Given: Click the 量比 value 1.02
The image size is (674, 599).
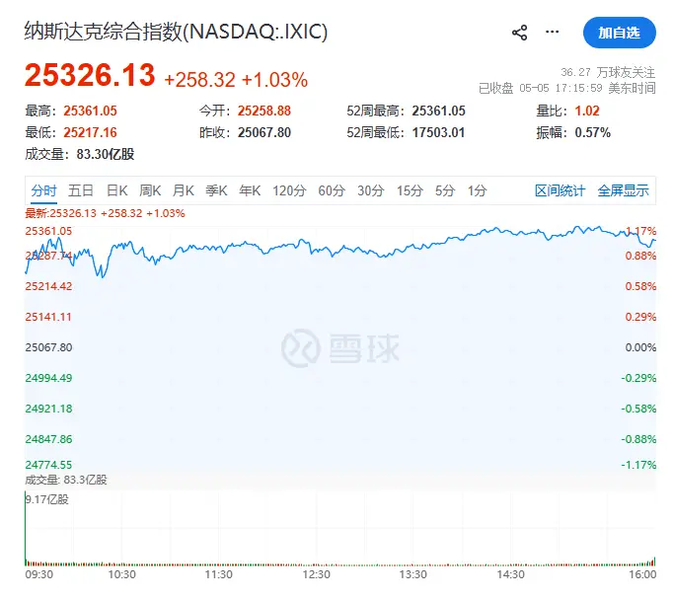Looking at the screenshot, I should (x=587, y=111).
